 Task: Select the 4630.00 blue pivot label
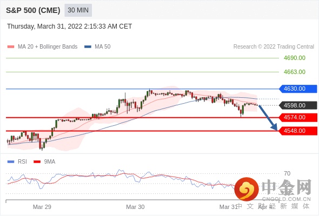298,89
